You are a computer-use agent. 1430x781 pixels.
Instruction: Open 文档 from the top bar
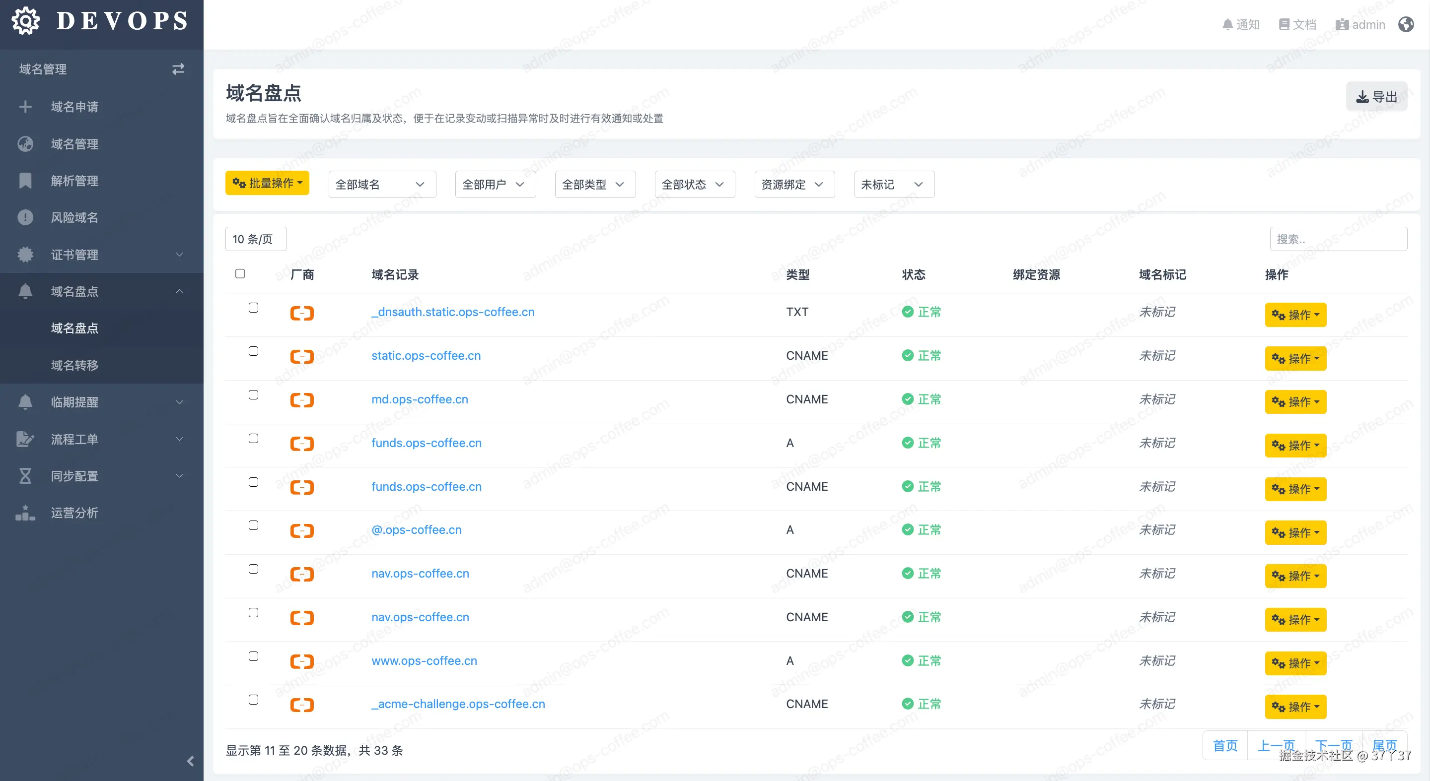(1297, 24)
